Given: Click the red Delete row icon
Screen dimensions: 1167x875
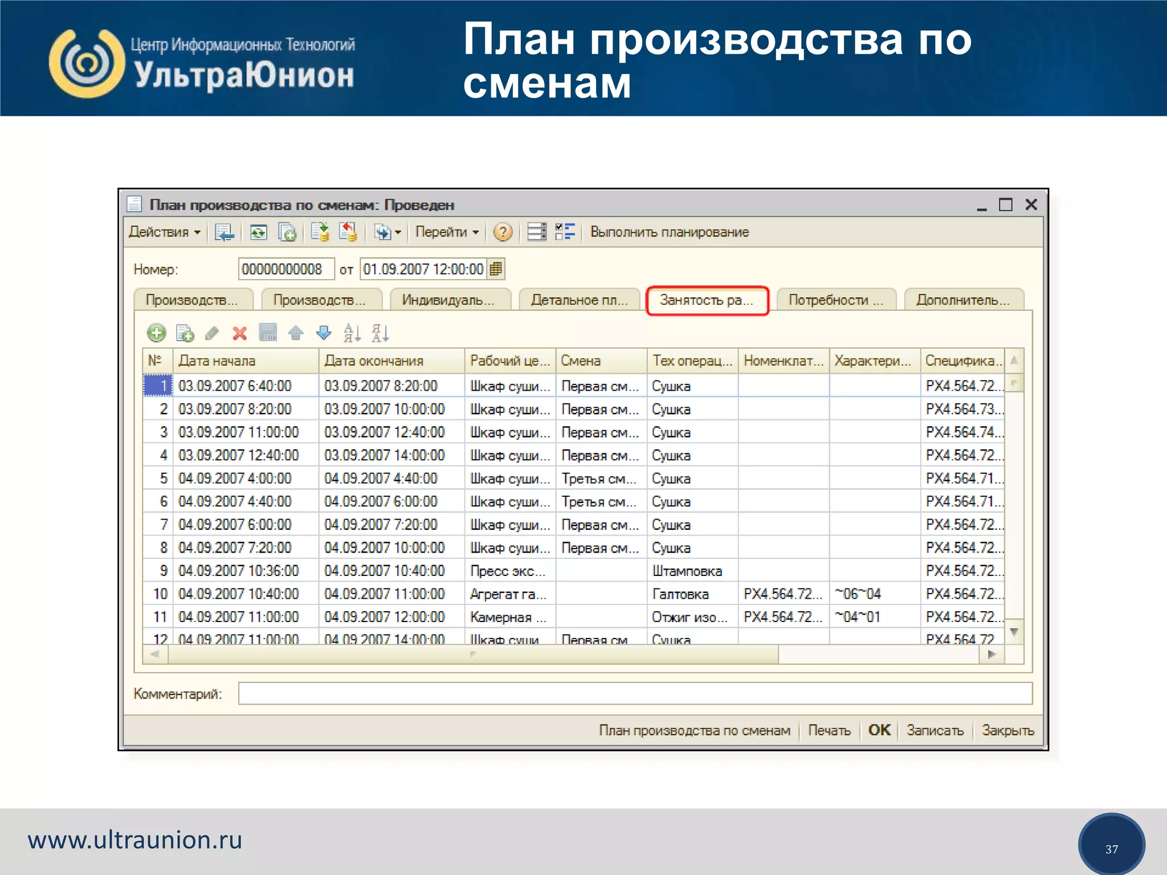Looking at the screenshot, I should point(240,333).
